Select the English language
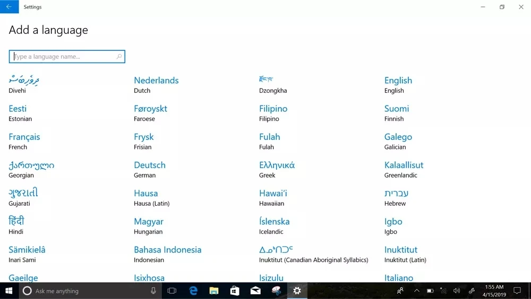The width and height of the screenshot is (531, 299). tap(398, 85)
